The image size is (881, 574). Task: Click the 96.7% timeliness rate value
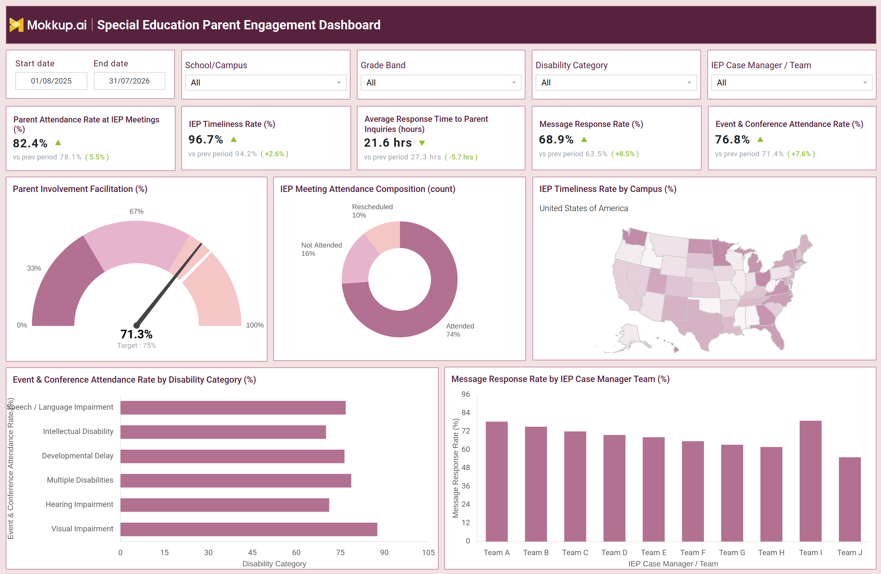[x=206, y=139]
